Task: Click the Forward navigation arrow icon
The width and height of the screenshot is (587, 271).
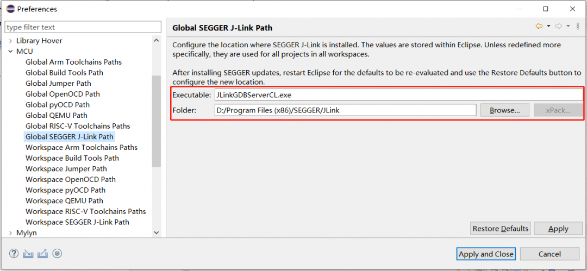Action: coord(559,26)
